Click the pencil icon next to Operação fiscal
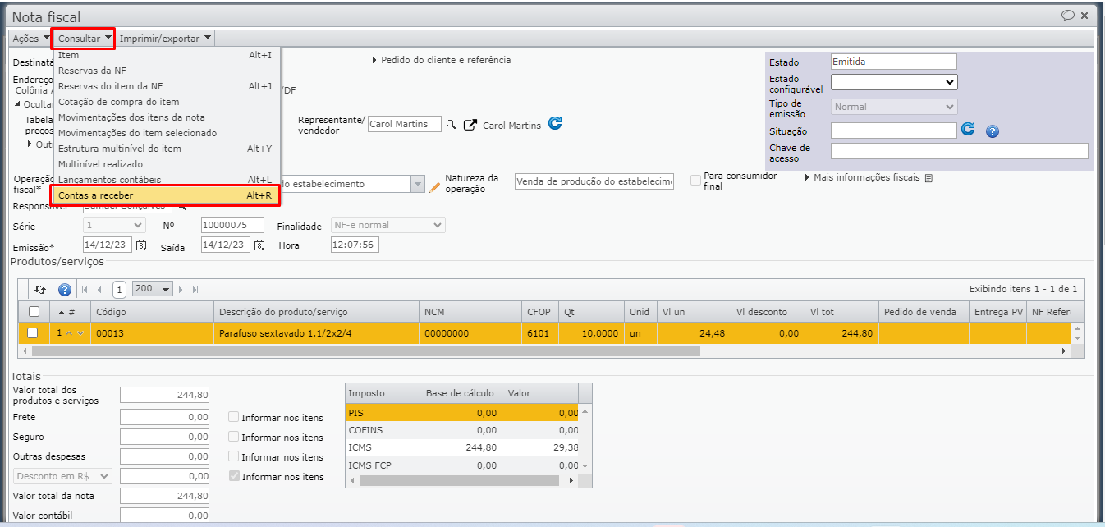Screen dimensions: 1105x527 point(435,186)
